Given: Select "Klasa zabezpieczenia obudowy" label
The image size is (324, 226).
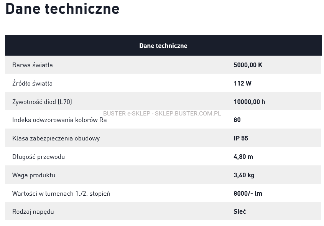Looking at the screenshot, I should tap(56, 138).
